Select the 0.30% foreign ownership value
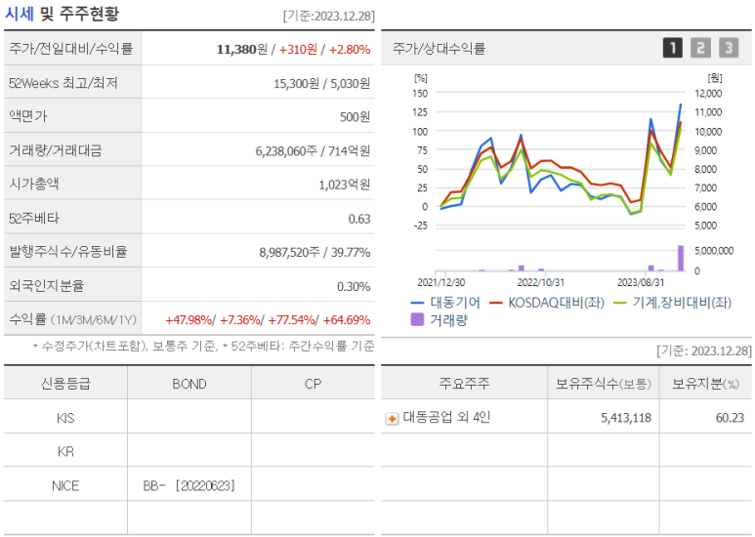 [354, 287]
